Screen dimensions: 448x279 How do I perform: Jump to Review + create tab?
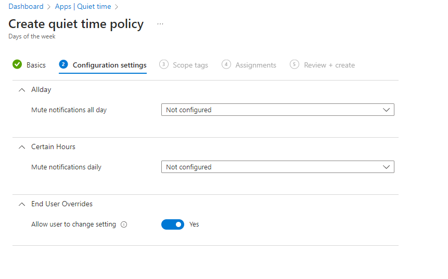click(329, 65)
